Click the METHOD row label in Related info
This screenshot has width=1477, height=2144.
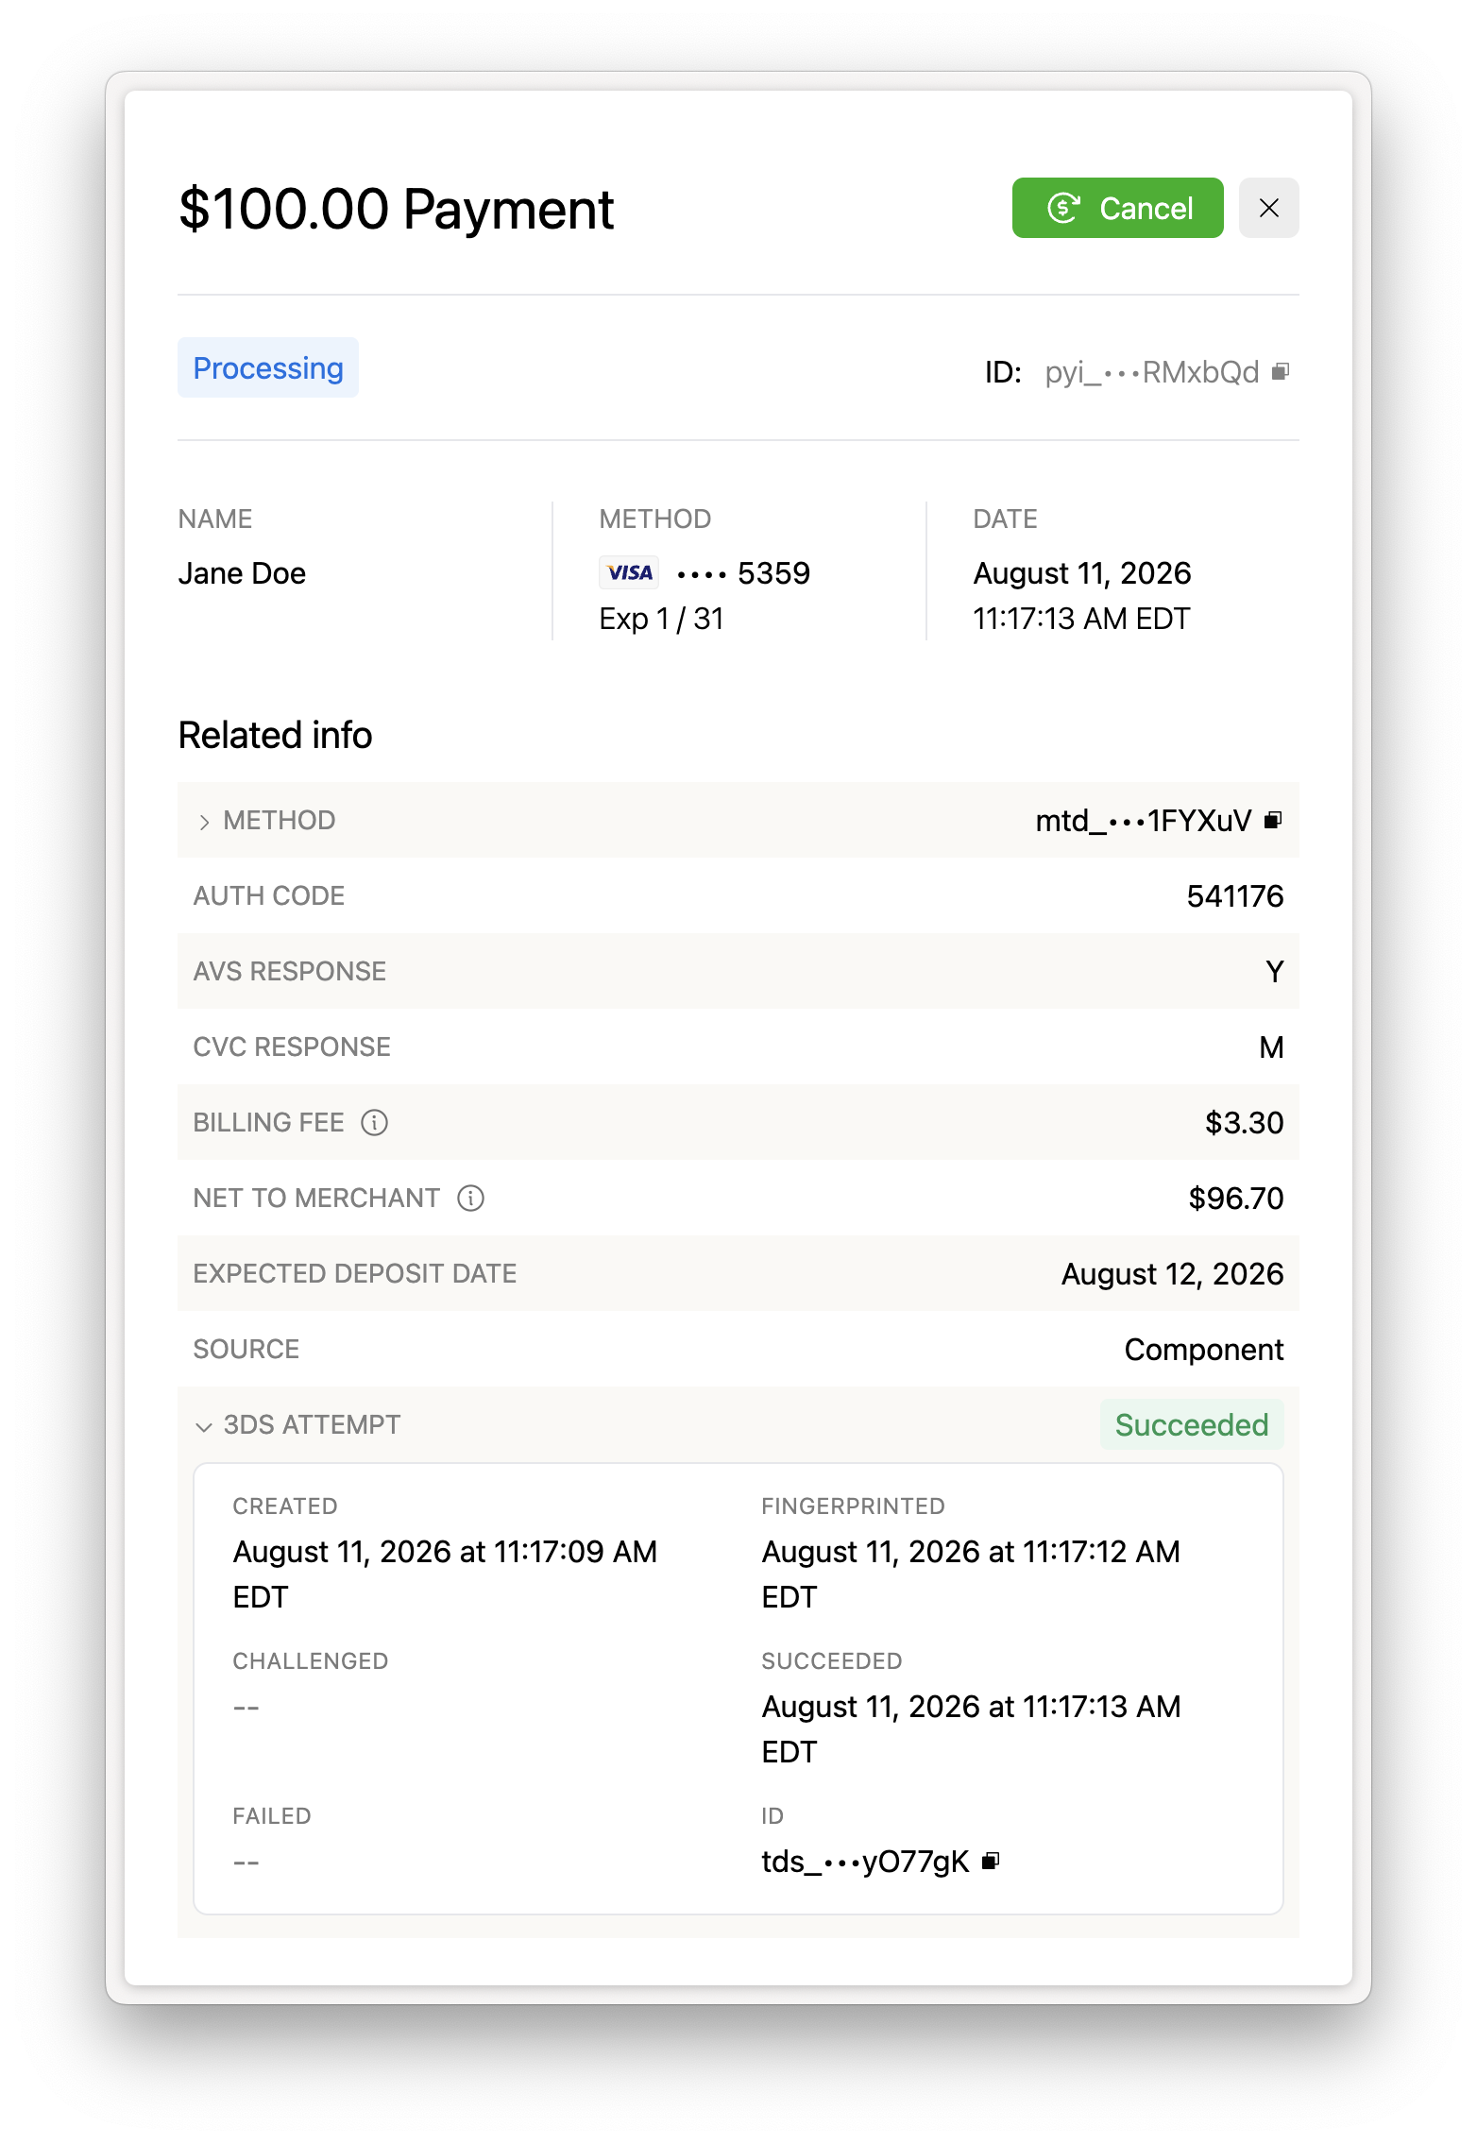pos(280,820)
